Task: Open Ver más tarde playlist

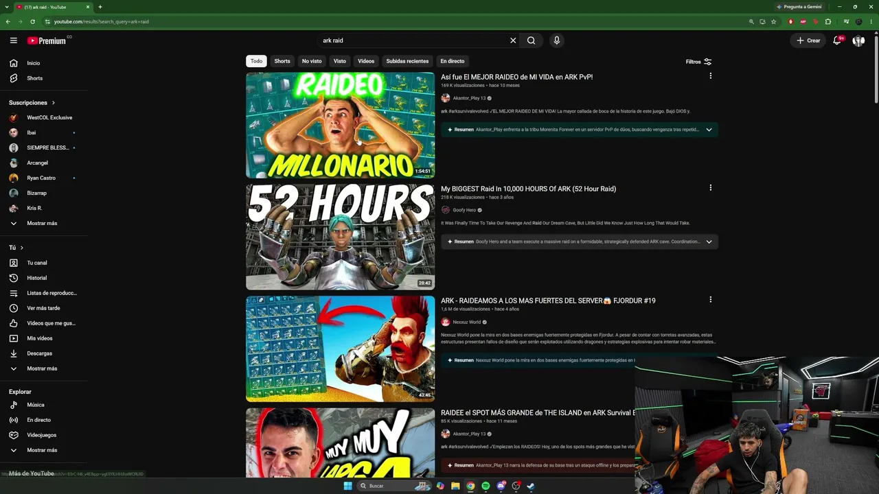Action: tap(44, 308)
